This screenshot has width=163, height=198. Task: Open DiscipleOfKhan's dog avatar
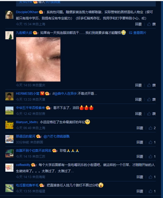[9, 15]
